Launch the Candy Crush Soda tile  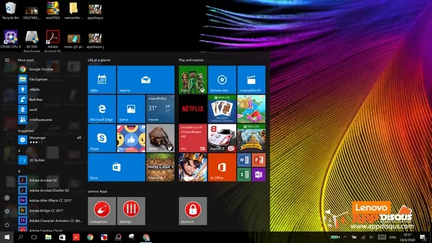click(x=251, y=109)
